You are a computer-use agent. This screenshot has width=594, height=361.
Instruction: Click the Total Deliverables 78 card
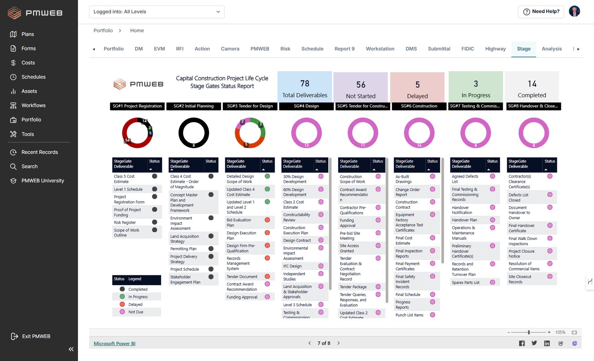(305, 87)
